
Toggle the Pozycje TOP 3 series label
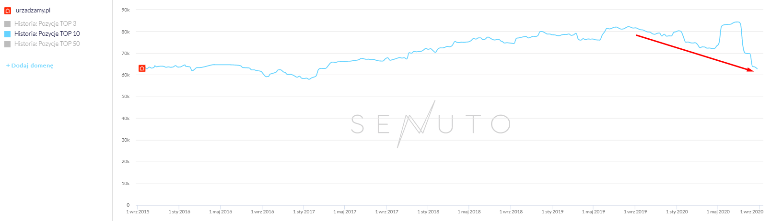pos(45,23)
